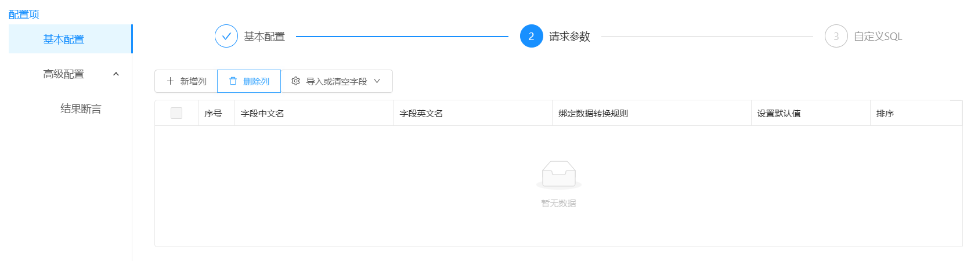This screenshot has width=978, height=261.
Task: Click the 绑定数据转换规则 column header
Action: pyautogui.click(x=593, y=114)
